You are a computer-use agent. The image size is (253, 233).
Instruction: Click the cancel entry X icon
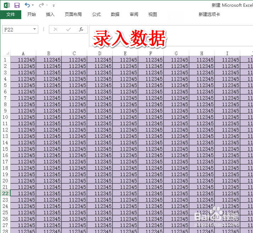pos(56,29)
